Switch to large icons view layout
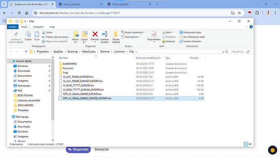This screenshot has width=280, height=157. (250, 144)
